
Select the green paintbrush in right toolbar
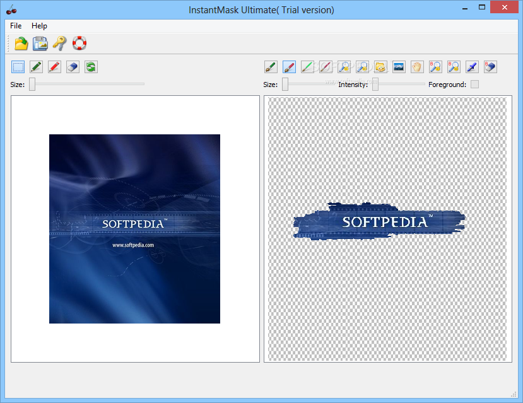tap(271, 67)
